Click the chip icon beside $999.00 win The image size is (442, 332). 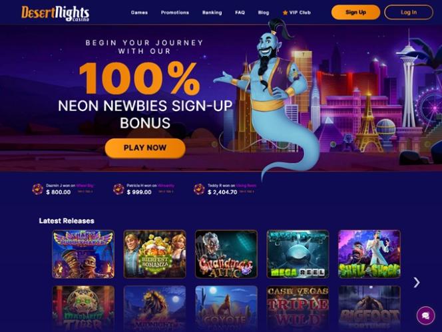click(118, 189)
